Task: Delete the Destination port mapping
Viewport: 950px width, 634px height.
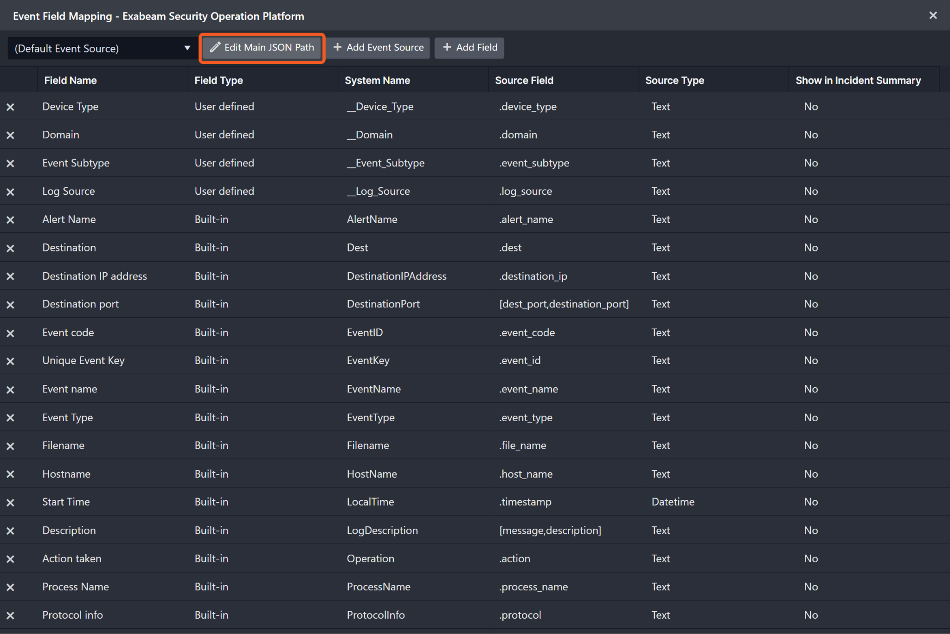Action: [10, 305]
